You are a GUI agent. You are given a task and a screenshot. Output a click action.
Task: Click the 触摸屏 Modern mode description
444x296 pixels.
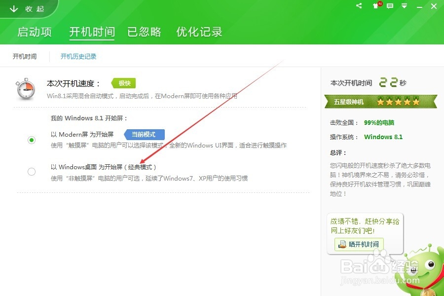[x=169, y=146]
